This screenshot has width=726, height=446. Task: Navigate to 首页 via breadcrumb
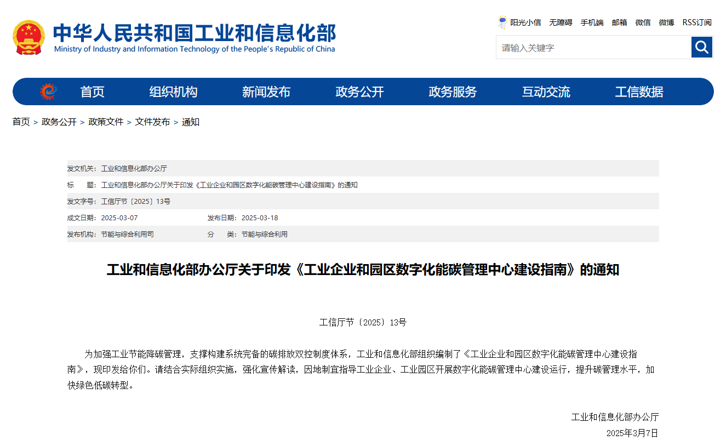coord(21,122)
